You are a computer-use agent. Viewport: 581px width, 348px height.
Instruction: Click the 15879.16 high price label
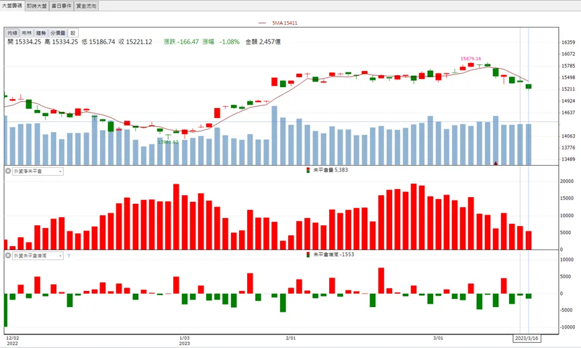pyautogui.click(x=471, y=58)
